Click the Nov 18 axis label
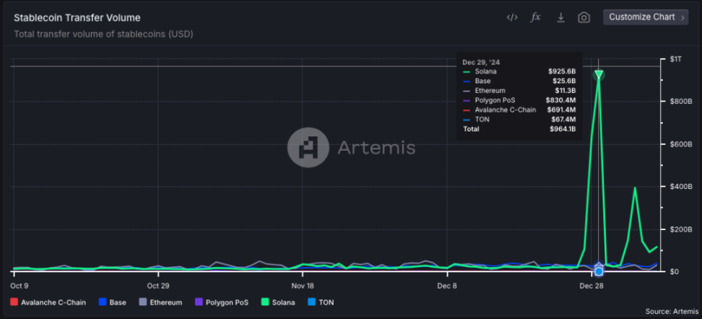 coord(303,286)
